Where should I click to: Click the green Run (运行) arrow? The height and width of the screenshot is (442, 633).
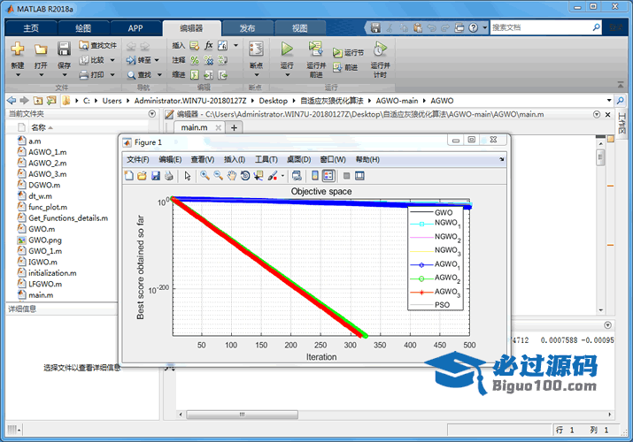point(287,50)
